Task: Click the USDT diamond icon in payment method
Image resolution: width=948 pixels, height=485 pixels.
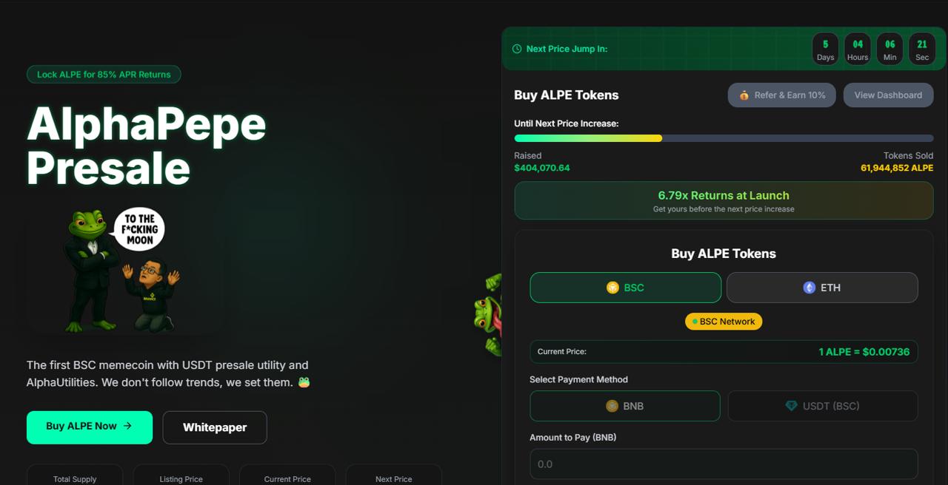Action: click(x=791, y=406)
